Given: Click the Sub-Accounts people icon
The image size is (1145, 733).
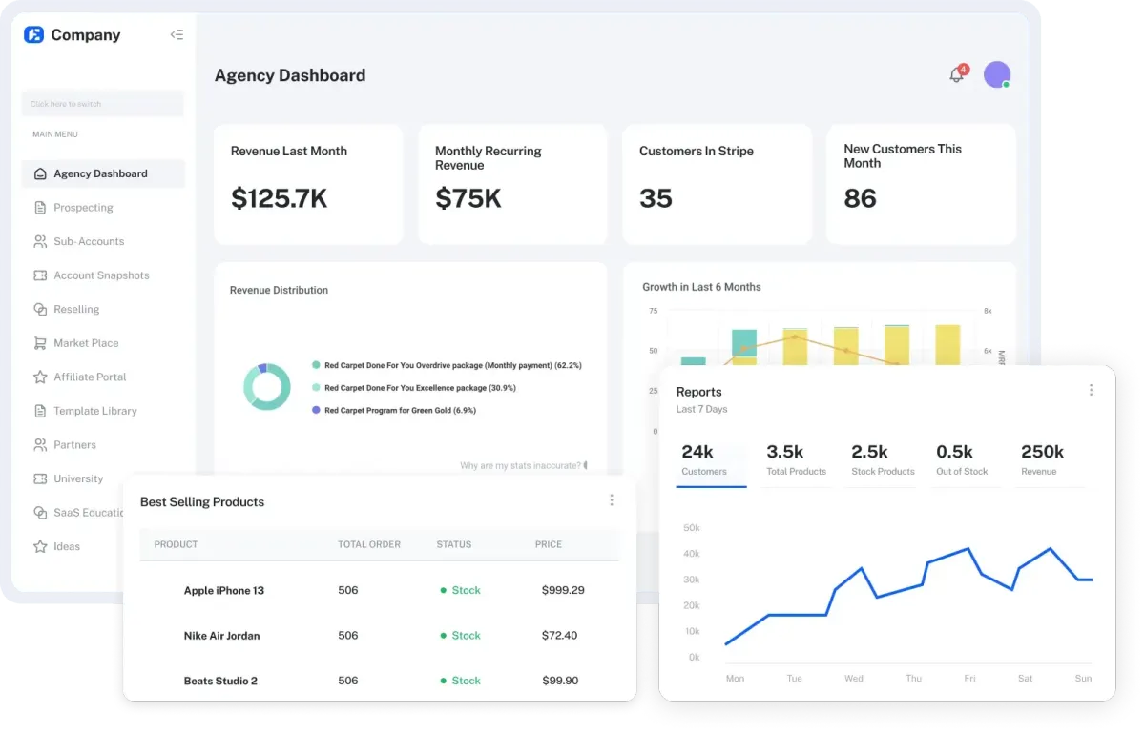Looking at the screenshot, I should (40, 242).
